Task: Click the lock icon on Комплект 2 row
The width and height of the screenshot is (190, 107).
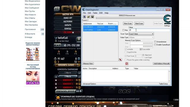Action: coord(56,80)
